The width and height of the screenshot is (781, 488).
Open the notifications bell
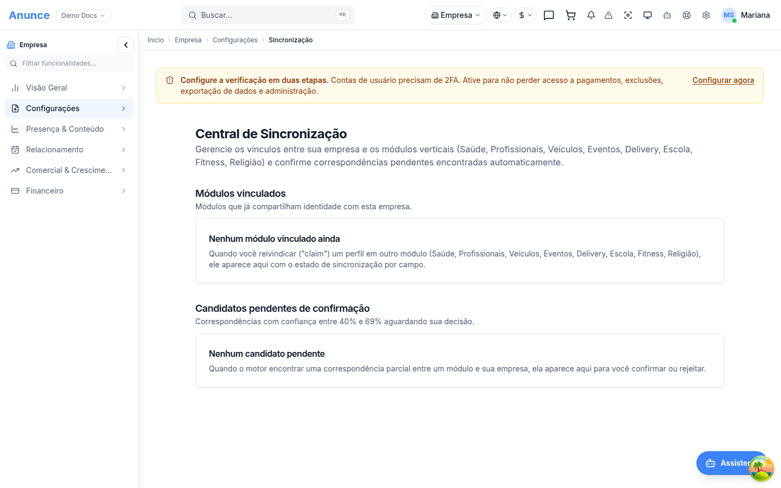tap(591, 15)
